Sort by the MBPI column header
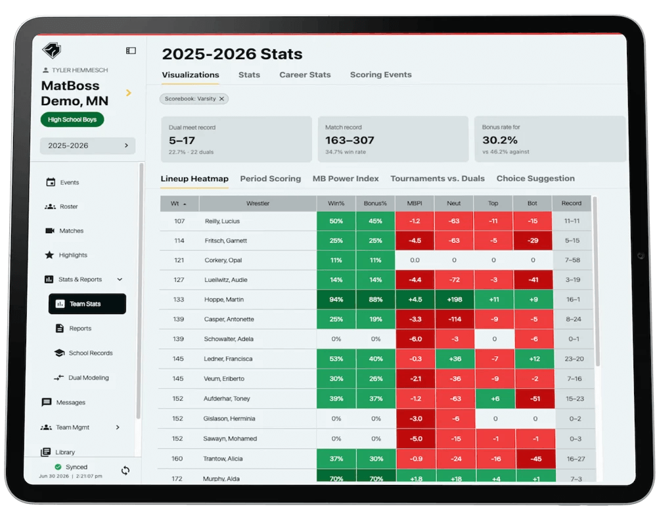Image resolution: width=657 pixels, height=521 pixels. [x=415, y=203]
